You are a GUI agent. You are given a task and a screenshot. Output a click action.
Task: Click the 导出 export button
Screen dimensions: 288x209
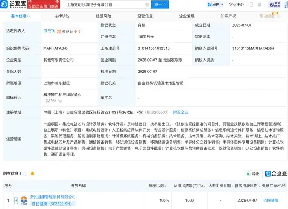[x=253, y=174]
